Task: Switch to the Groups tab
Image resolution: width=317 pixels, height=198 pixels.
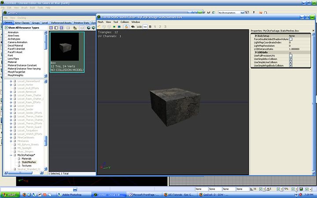Action: 36,23
